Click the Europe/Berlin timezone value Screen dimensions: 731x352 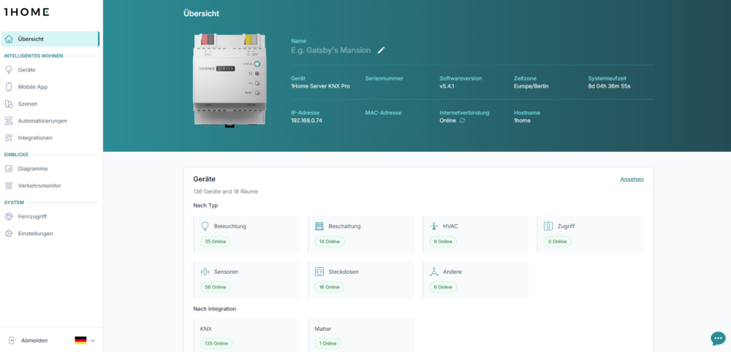click(x=531, y=86)
